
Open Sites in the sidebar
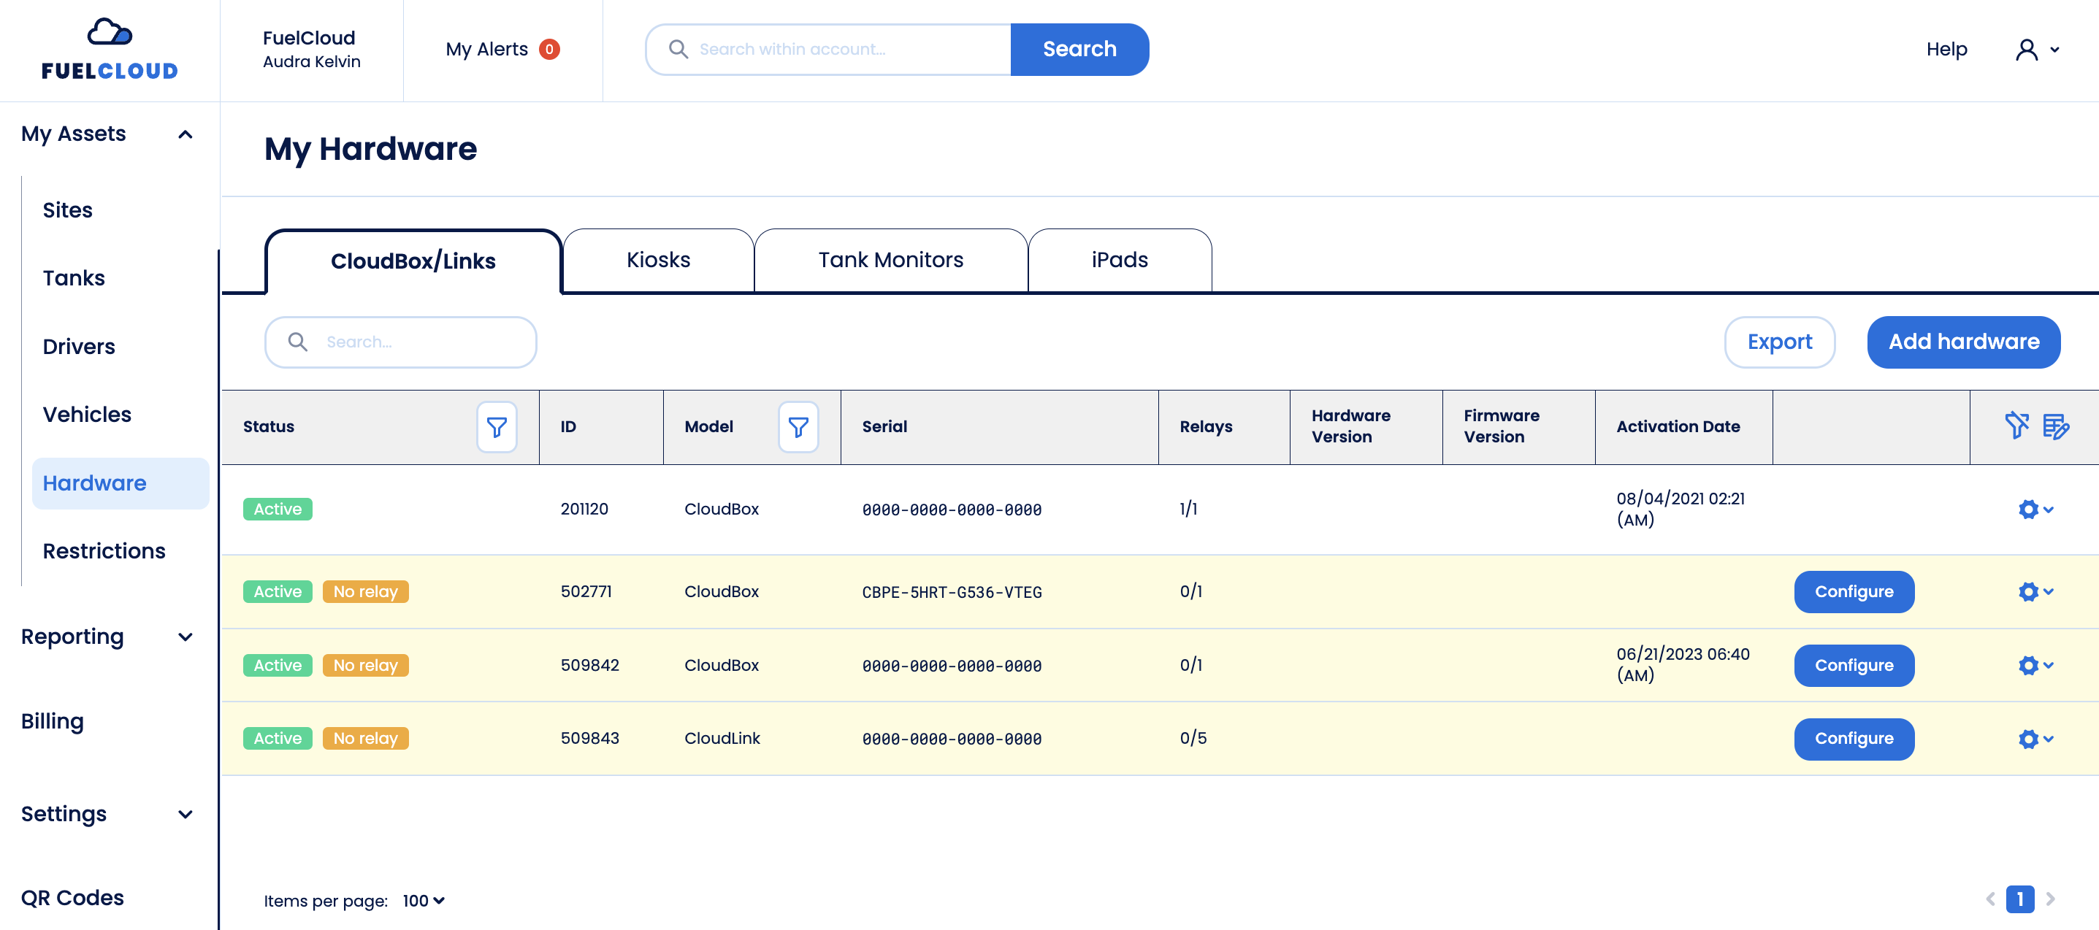68,210
